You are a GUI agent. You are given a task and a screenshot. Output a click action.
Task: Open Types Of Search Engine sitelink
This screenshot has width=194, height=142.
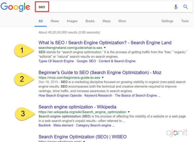[x=56, y=61]
